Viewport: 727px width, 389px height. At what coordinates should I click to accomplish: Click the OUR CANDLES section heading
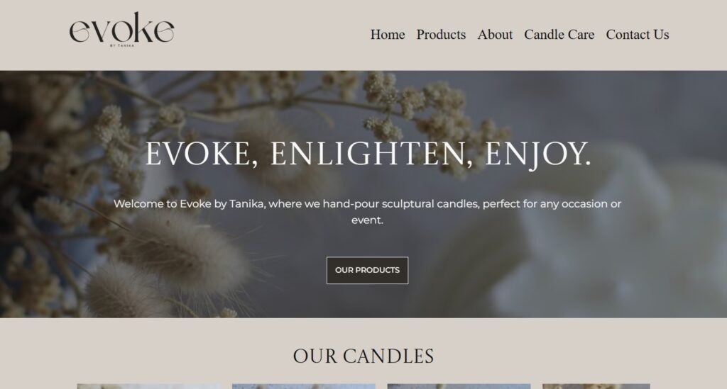(x=363, y=356)
